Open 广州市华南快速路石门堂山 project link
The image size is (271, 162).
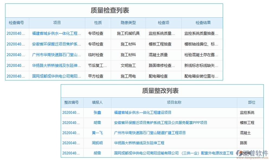coord(56,55)
